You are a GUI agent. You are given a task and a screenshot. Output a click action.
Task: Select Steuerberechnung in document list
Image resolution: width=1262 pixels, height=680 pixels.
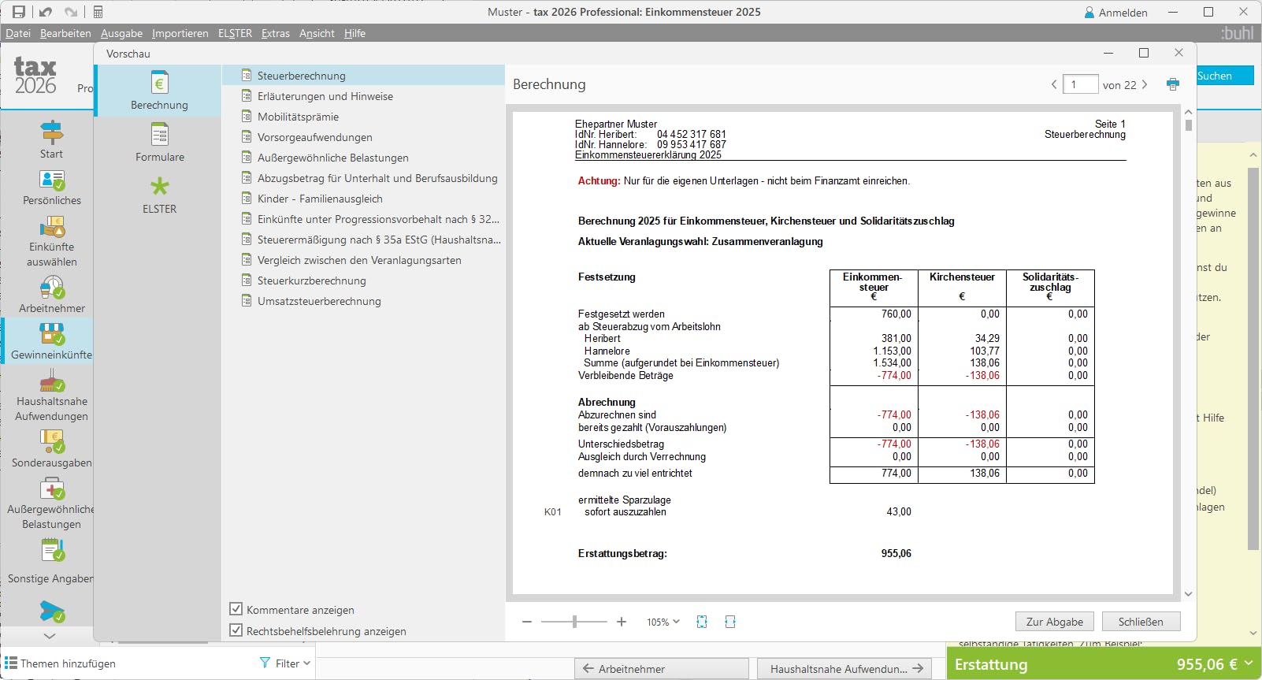pyautogui.click(x=363, y=76)
